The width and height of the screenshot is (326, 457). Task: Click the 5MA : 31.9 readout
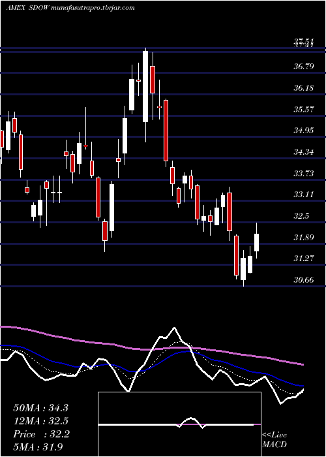(38, 447)
